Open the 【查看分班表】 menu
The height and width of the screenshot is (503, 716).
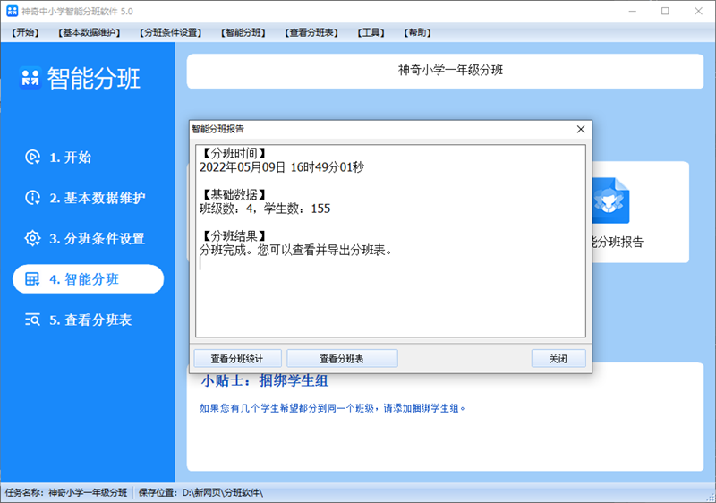pyautogui.click(x=311, y=33)
